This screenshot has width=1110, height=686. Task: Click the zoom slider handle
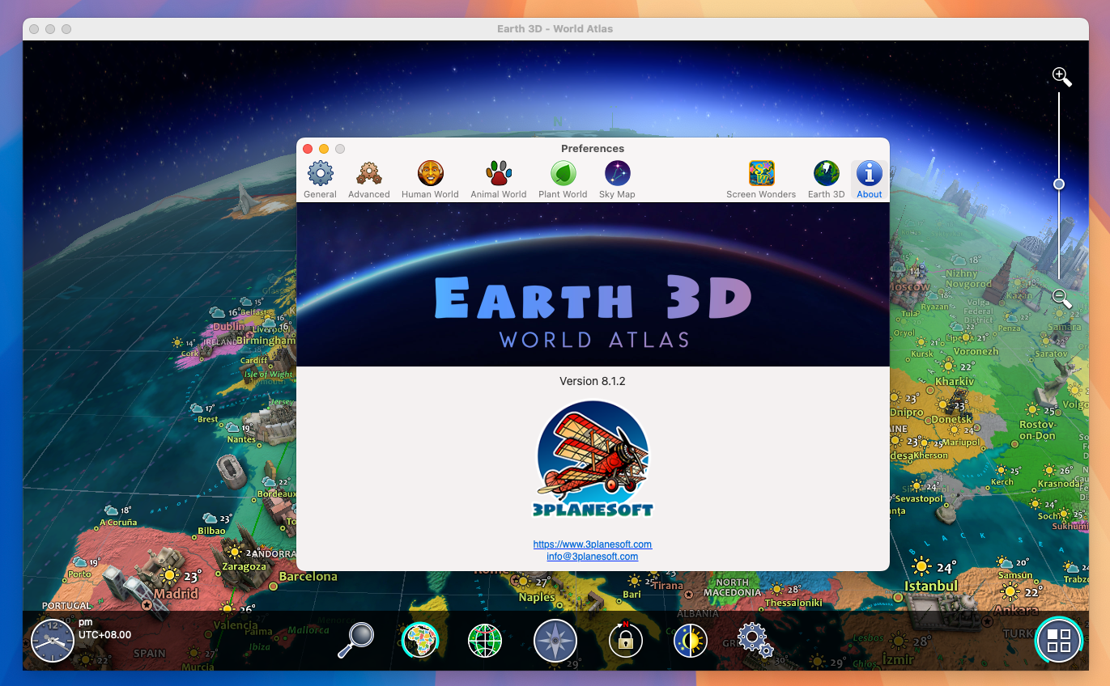pyautogui.click(x=1059, y=184)
